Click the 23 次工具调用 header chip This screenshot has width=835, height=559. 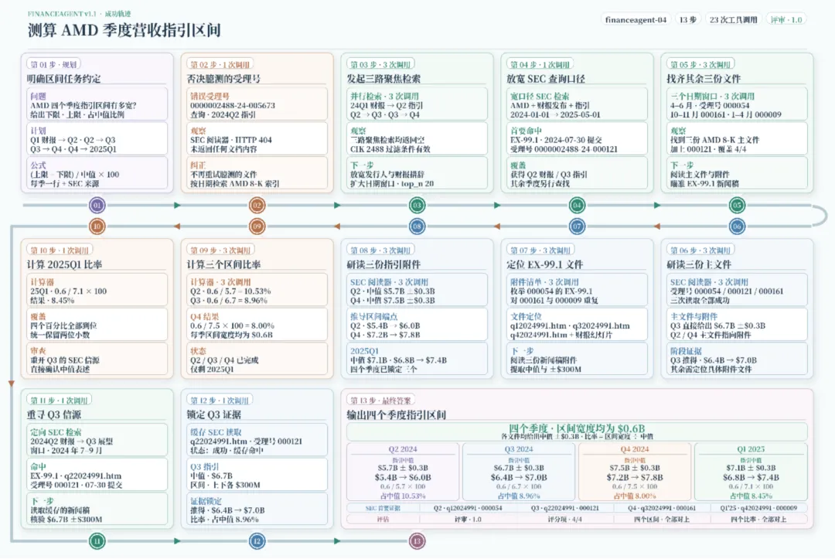click(x=733, y=19)
